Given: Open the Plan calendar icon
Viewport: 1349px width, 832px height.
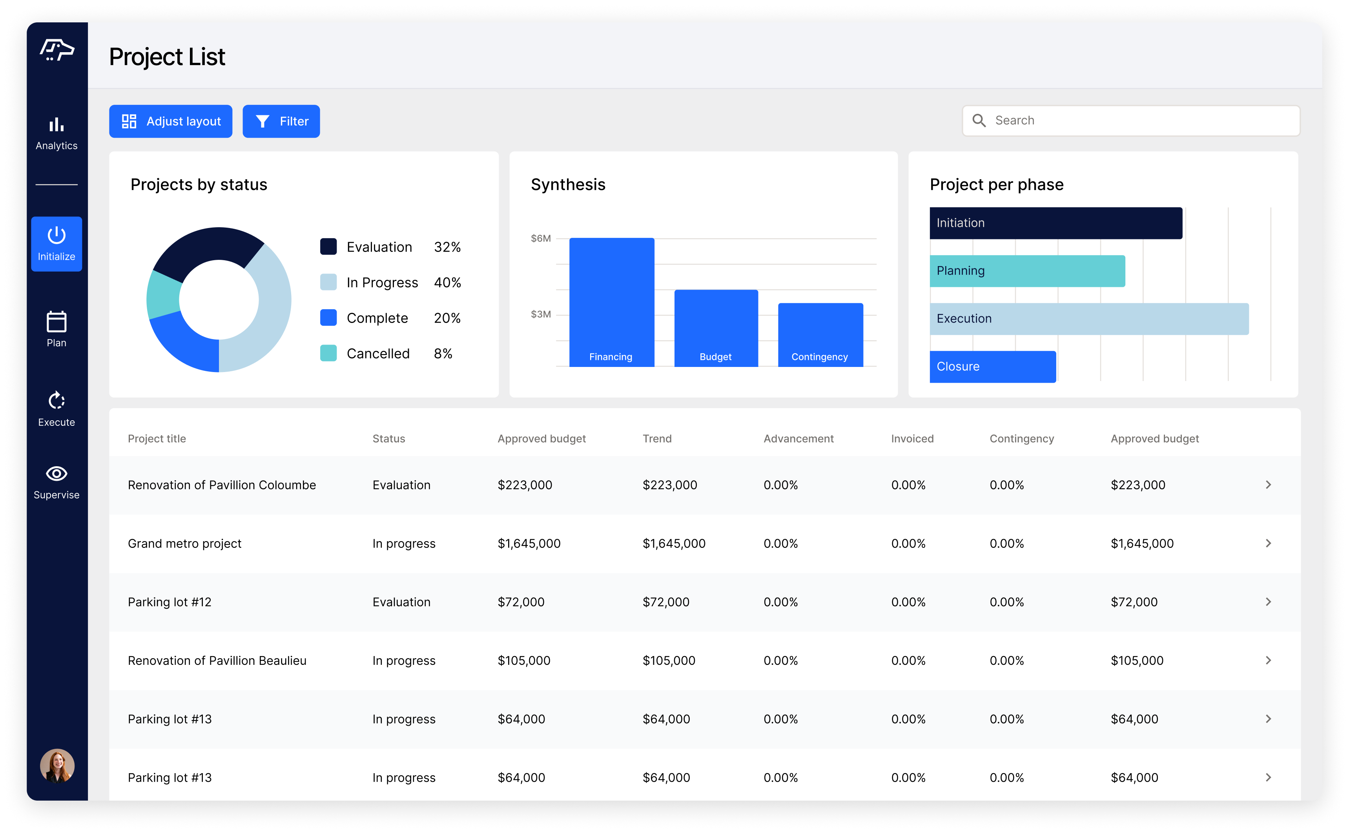Looking at the screenshot, I should 56,322.
